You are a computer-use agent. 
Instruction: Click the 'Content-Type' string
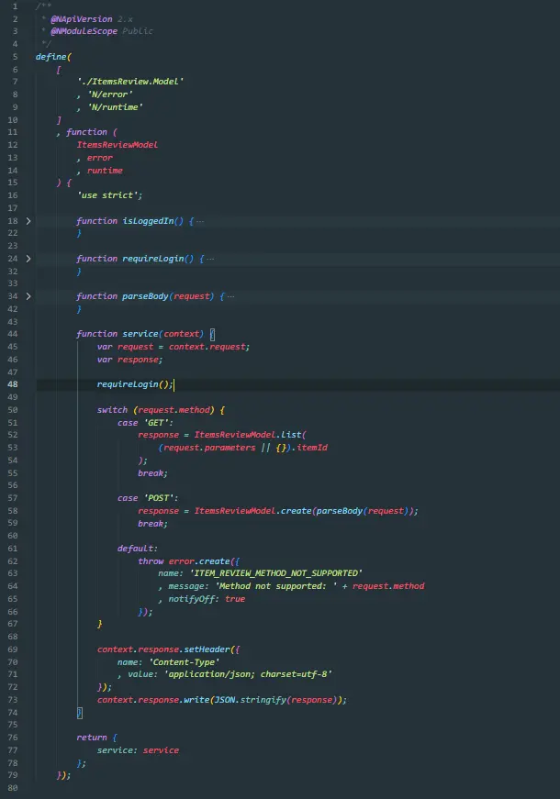185,662
